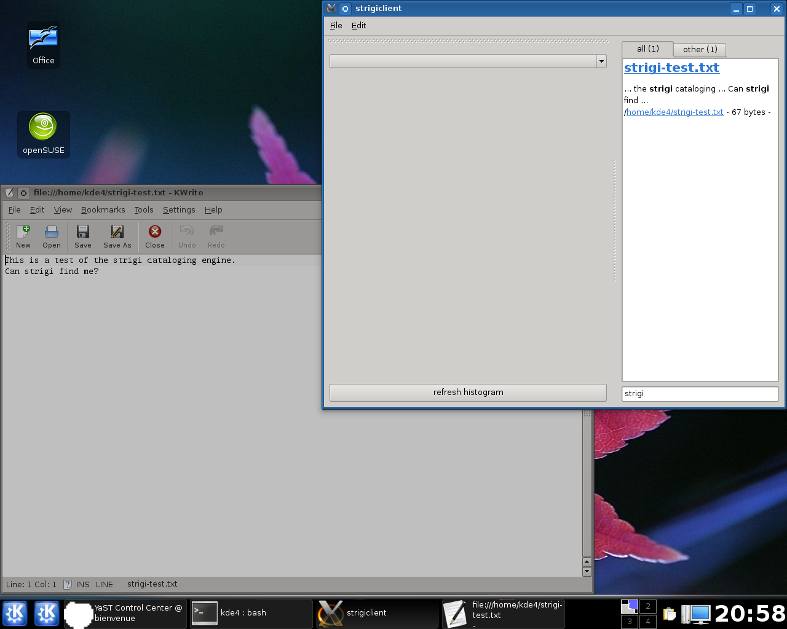Open KWrite Edit menu
Screen dimensions: 787x629
click(37, 210)
